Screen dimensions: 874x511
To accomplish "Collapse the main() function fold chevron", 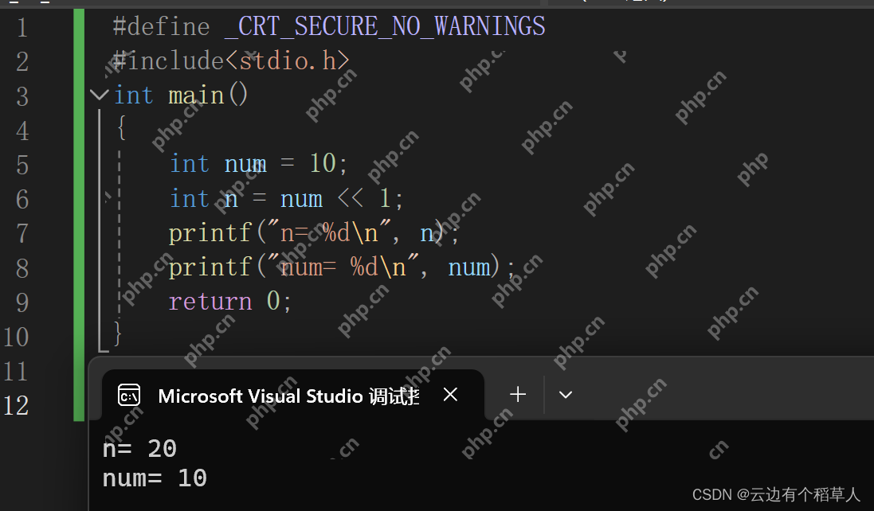I will pos(99,96).
